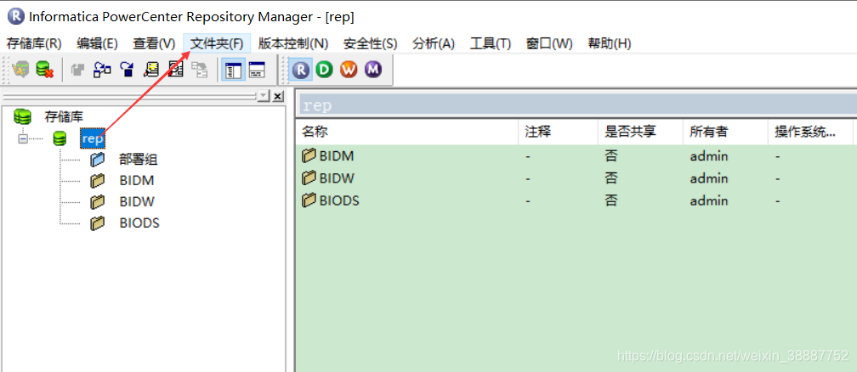Select the BIDM row in the list
857x372 pixels.
tap(576, 155)
